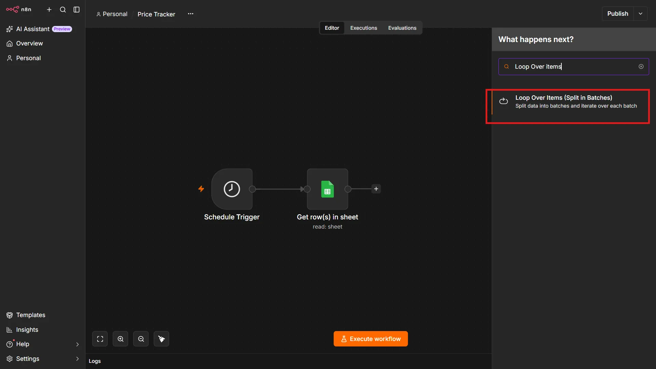Image resolution: width=656 pixels, height=369 pixels.
Task: Click Settings gear icon
Action: point(10,359)
